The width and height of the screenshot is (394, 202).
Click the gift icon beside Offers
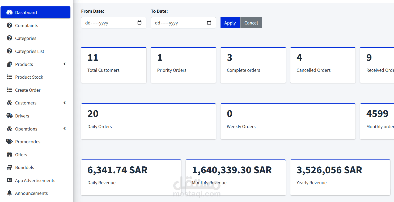click(x=10, y=154)
